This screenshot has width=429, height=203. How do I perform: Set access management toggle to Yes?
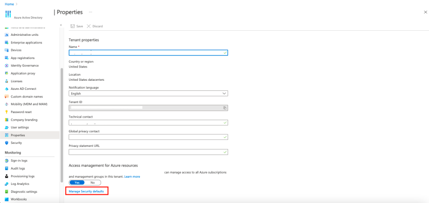click(77, 182)
